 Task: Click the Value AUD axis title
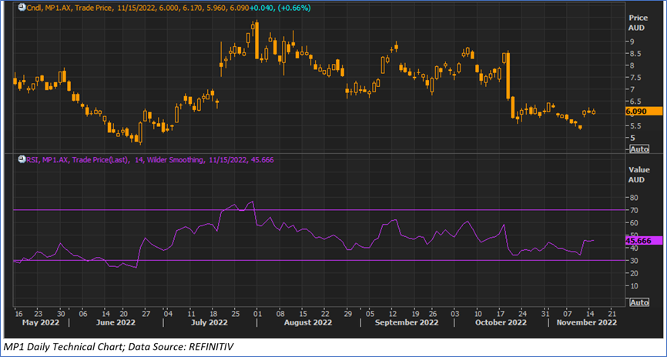pos(638,175)
